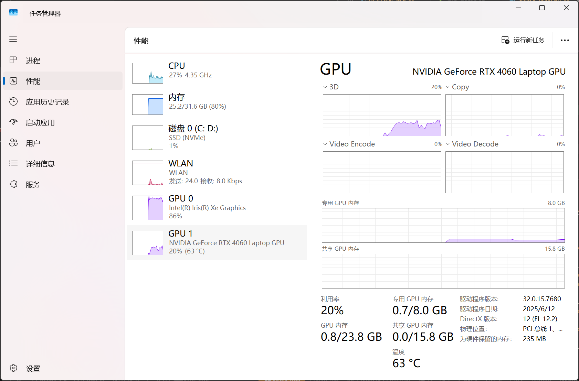Open the 详细信息 details list icon

coord(13,163)
